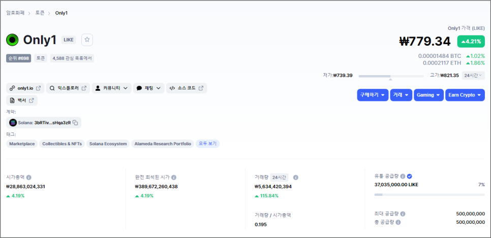Image resolution: width=491 pixels, height=238 pixels.
Task: Click the 저가 ₩739.39 low price
Action: point(338,76)
